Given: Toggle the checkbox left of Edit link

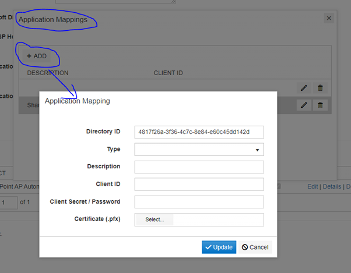Looking at the screenshot, I should 279,187.
